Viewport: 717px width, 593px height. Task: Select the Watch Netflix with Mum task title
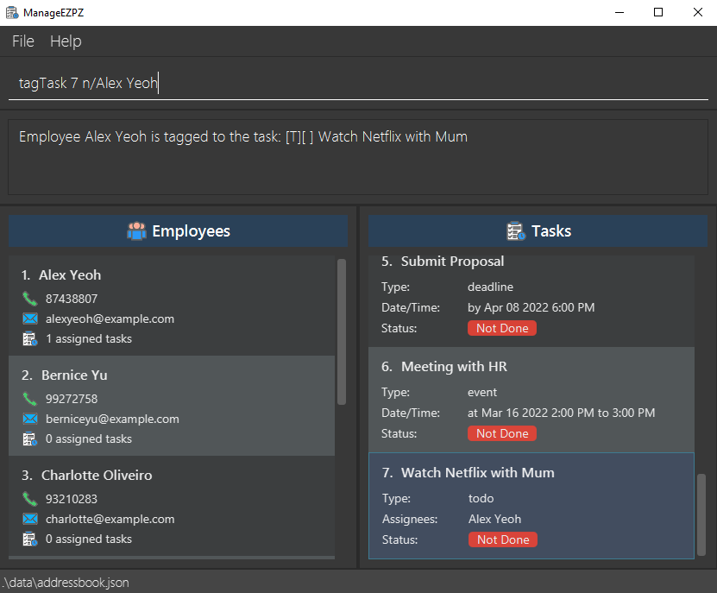[478, 473]
